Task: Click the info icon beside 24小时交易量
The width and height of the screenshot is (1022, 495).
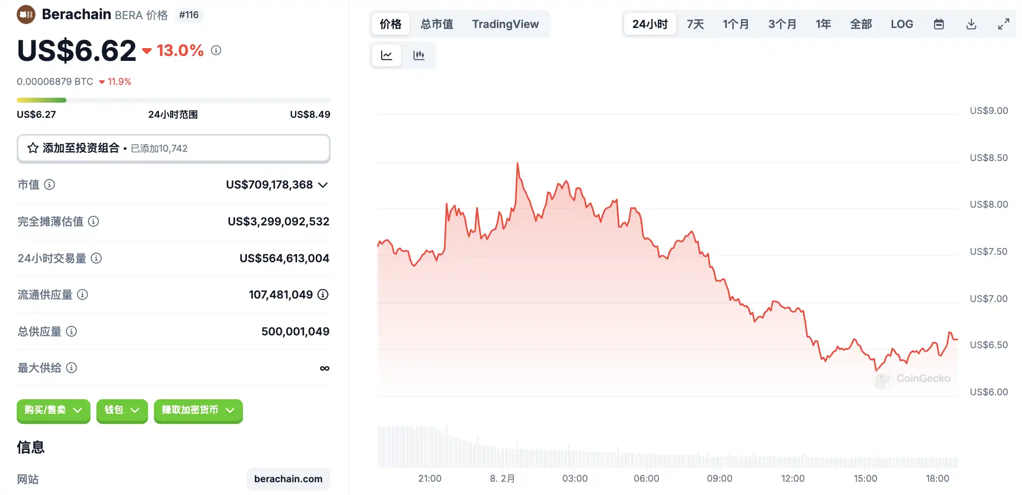Action: (x=96, y=258)
